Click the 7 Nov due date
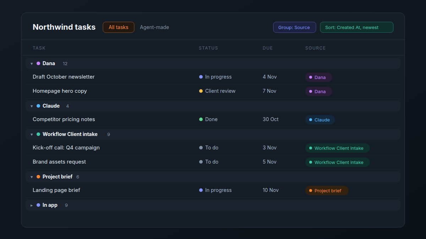 269,91
